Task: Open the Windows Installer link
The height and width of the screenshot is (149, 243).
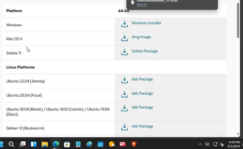Action: click(x=146, y=23)
